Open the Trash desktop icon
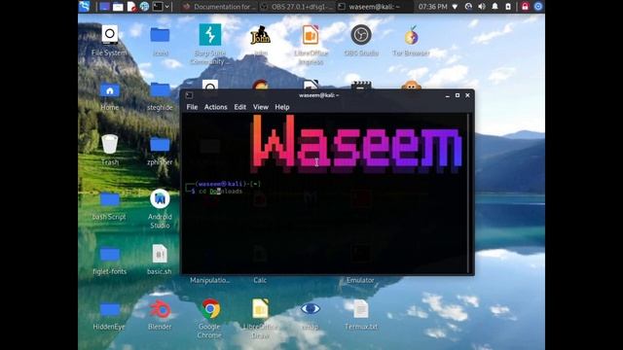 110,150
